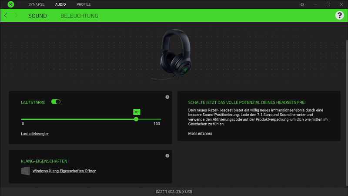
Task: Open the Lautstärkeregler link
Action: point(35,134)
